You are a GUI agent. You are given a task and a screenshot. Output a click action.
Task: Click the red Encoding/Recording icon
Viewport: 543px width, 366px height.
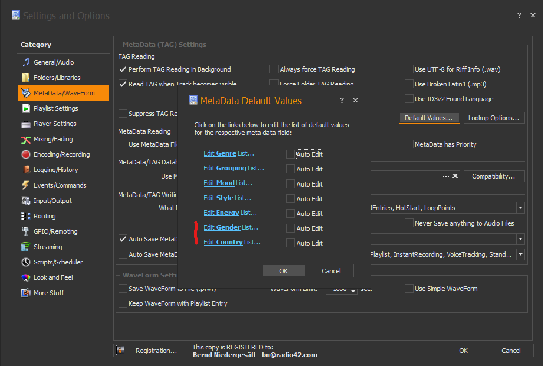click(x=26, y=154)
